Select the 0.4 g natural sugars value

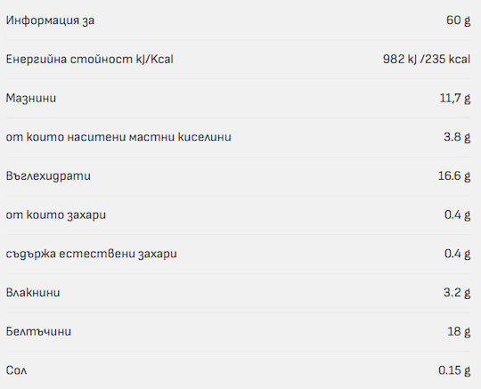[x=457, y=254]
